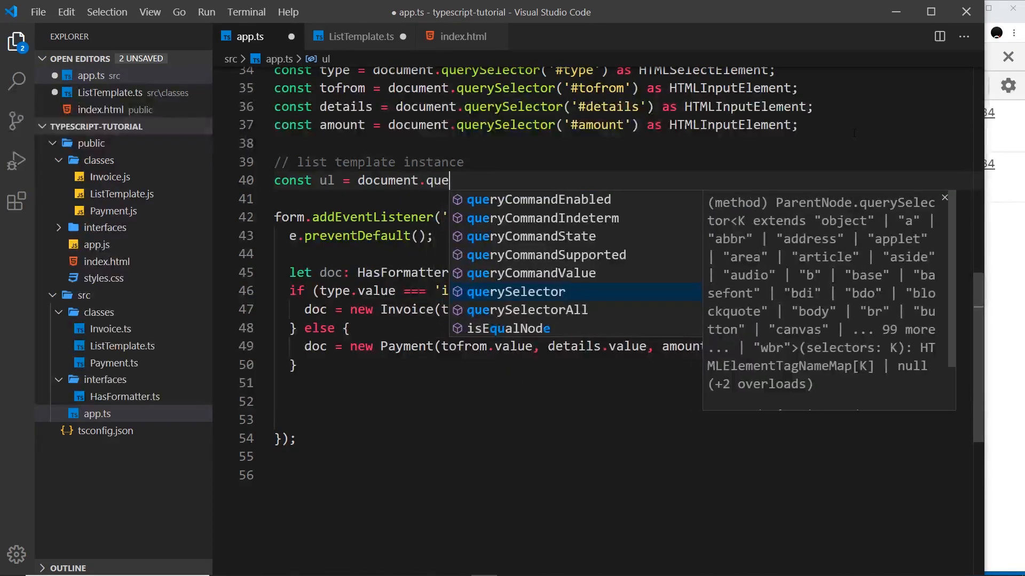Click the VS Code logo in the title bar
The image size is (1025, 576).
coord(11,12)
